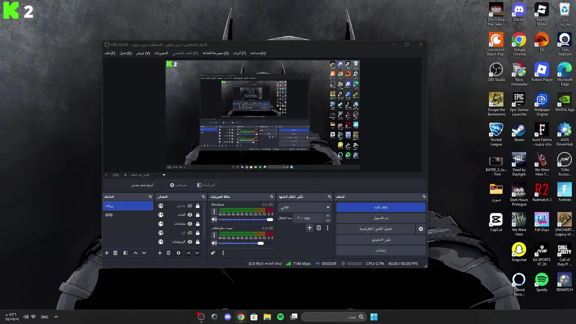Zoom in preview with plus icon
576x324 pixels.
pos(125,175)
